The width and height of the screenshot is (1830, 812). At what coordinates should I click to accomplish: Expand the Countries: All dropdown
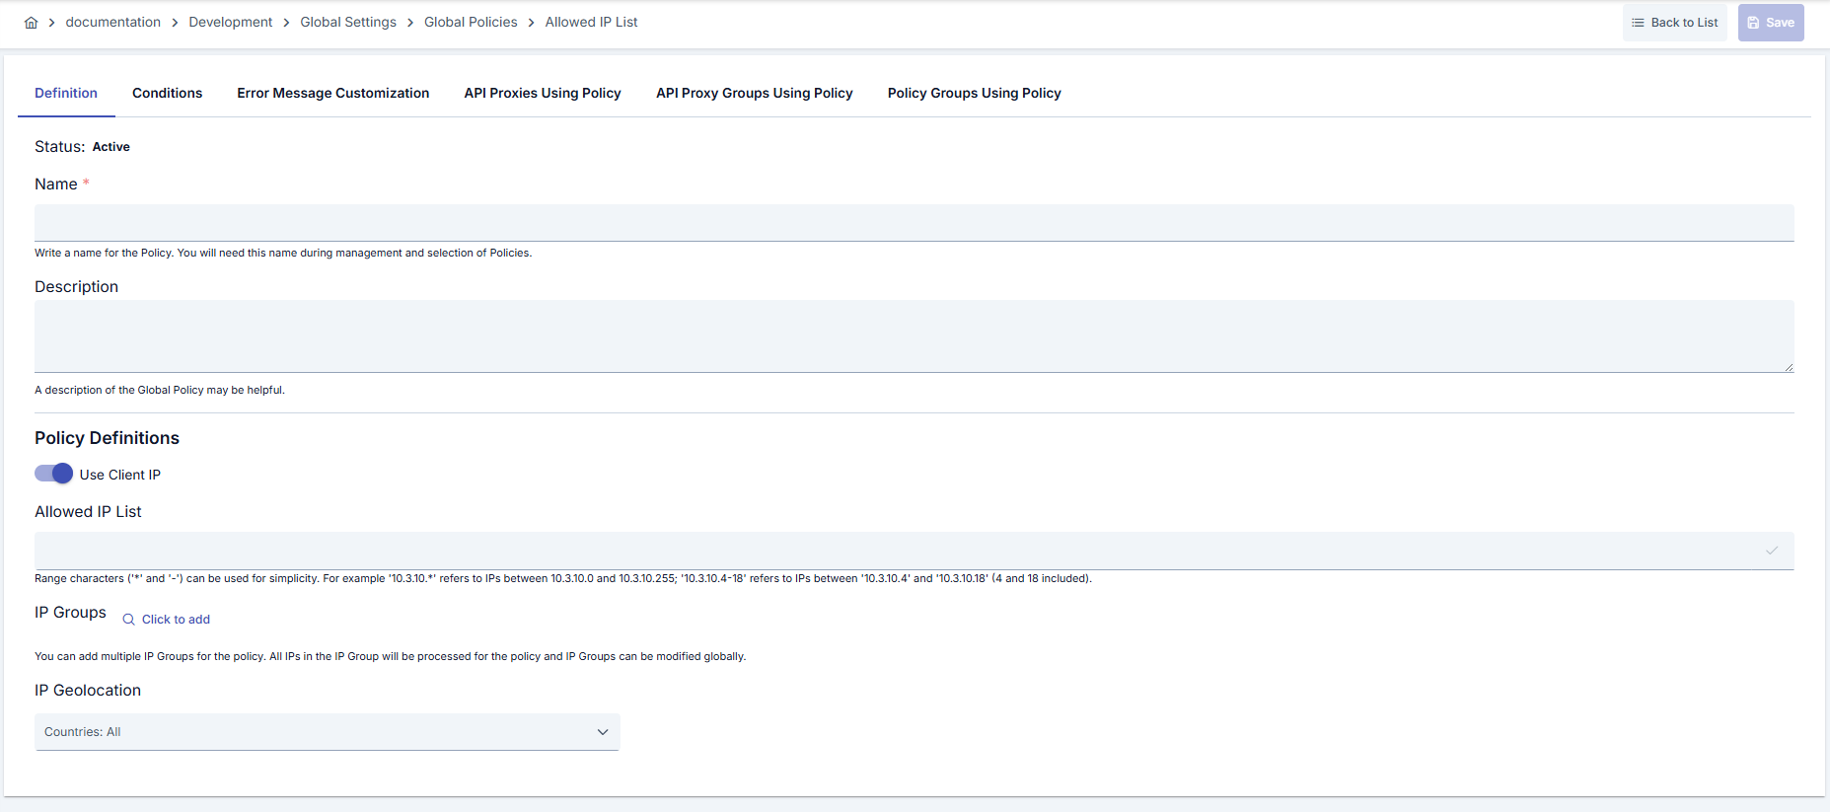click(x=326, y=732)
